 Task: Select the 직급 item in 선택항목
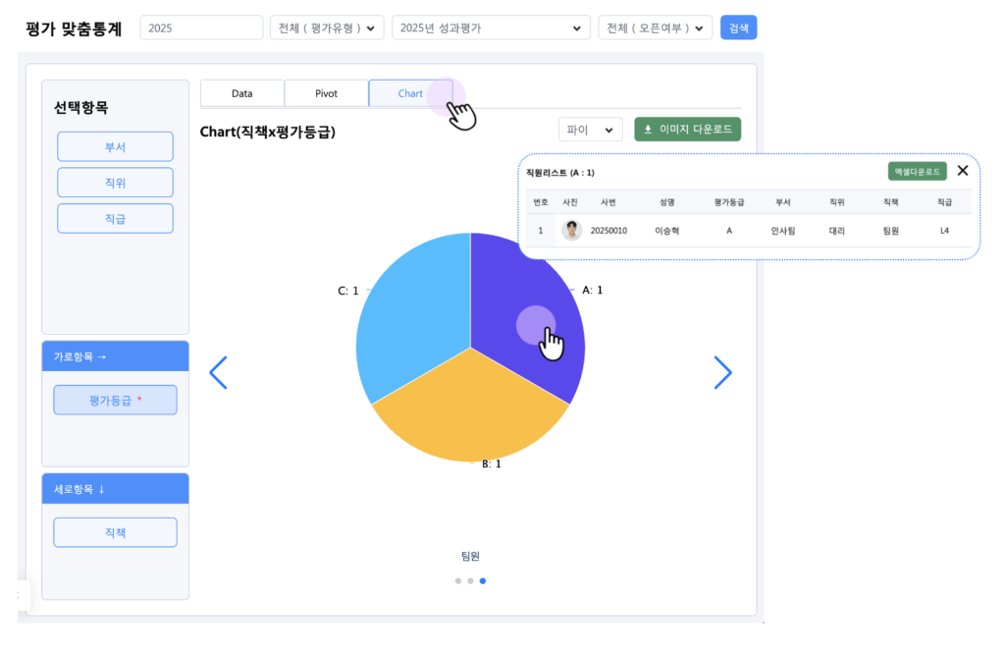pyautogui.click(x=115, y=218)
